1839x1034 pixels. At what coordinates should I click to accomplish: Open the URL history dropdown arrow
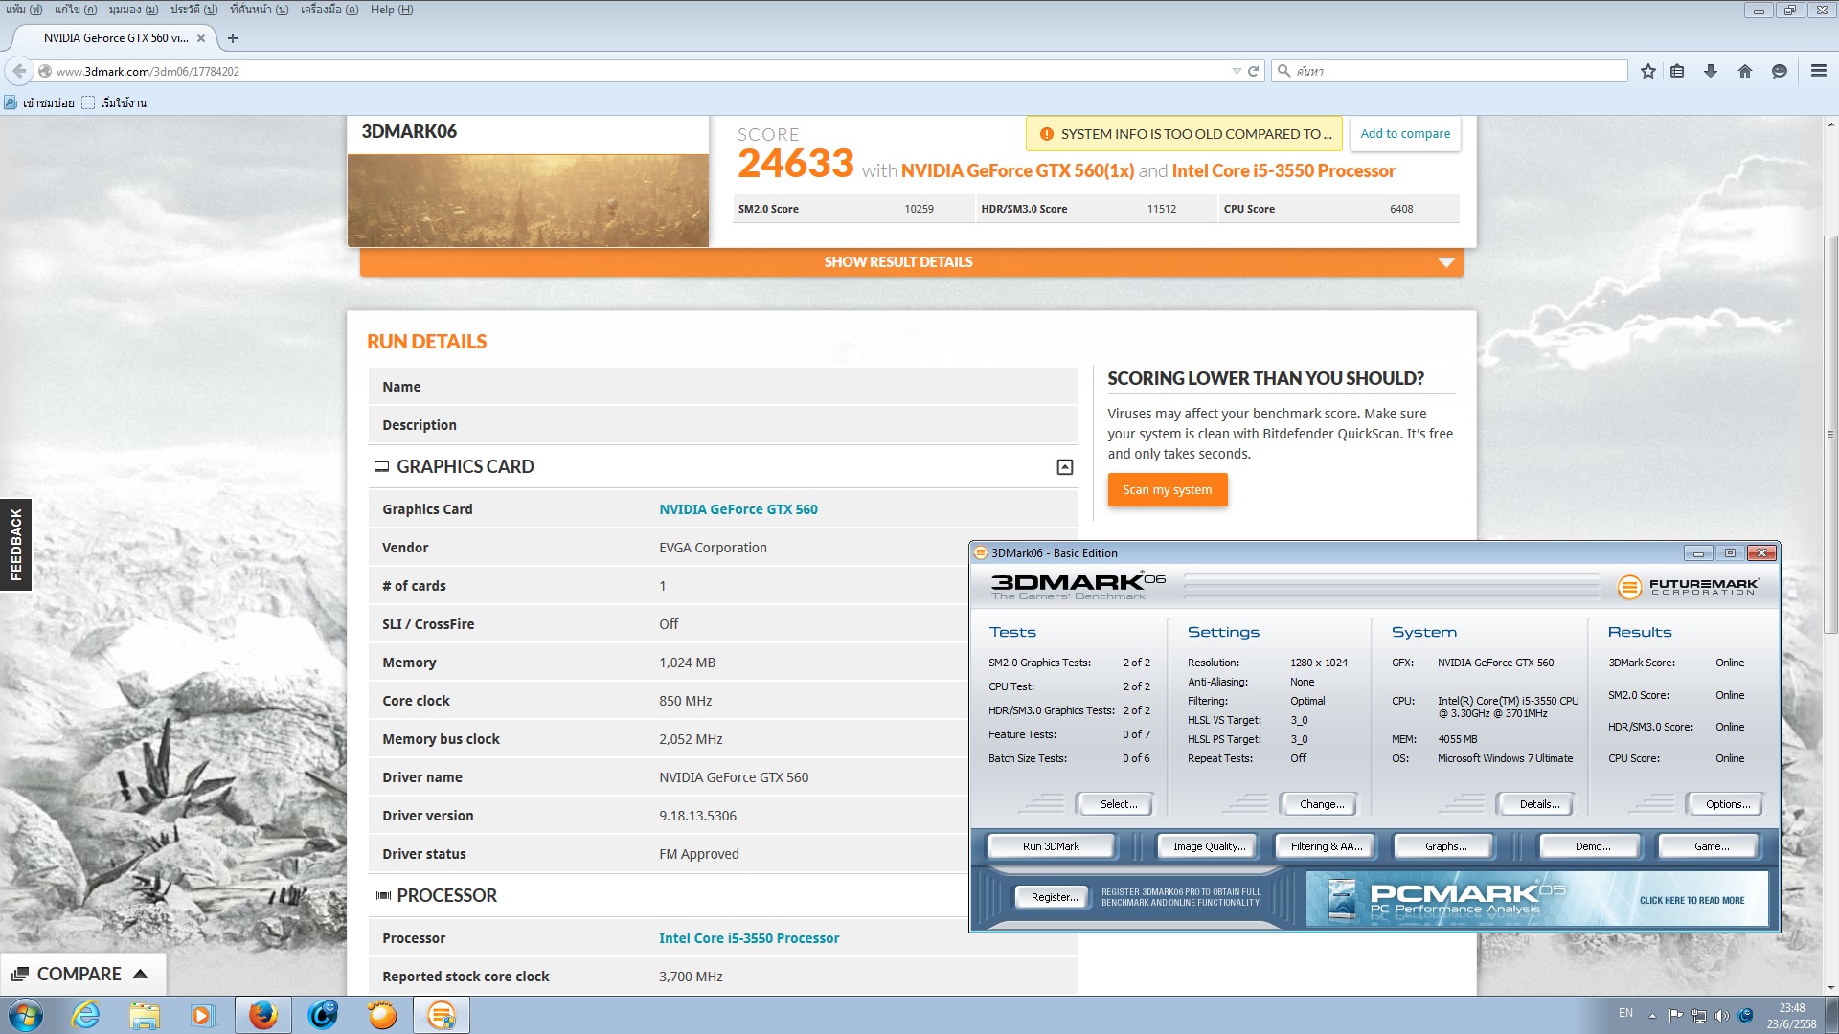tap(1236, 71)
